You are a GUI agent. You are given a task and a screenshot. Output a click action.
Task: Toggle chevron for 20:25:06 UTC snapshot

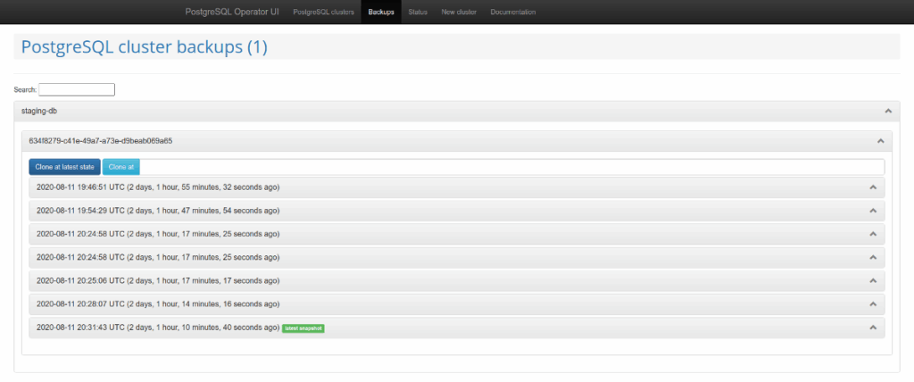point(873,280)
